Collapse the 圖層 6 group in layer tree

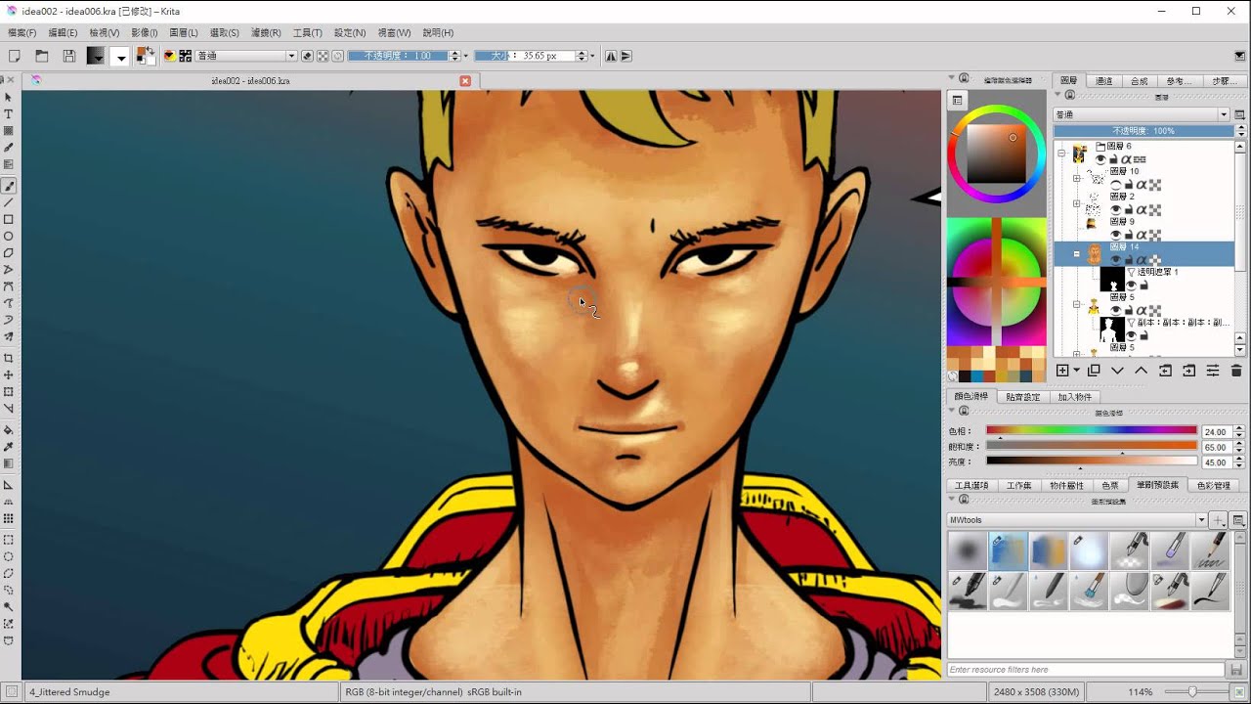click(x=1061, y=154)
